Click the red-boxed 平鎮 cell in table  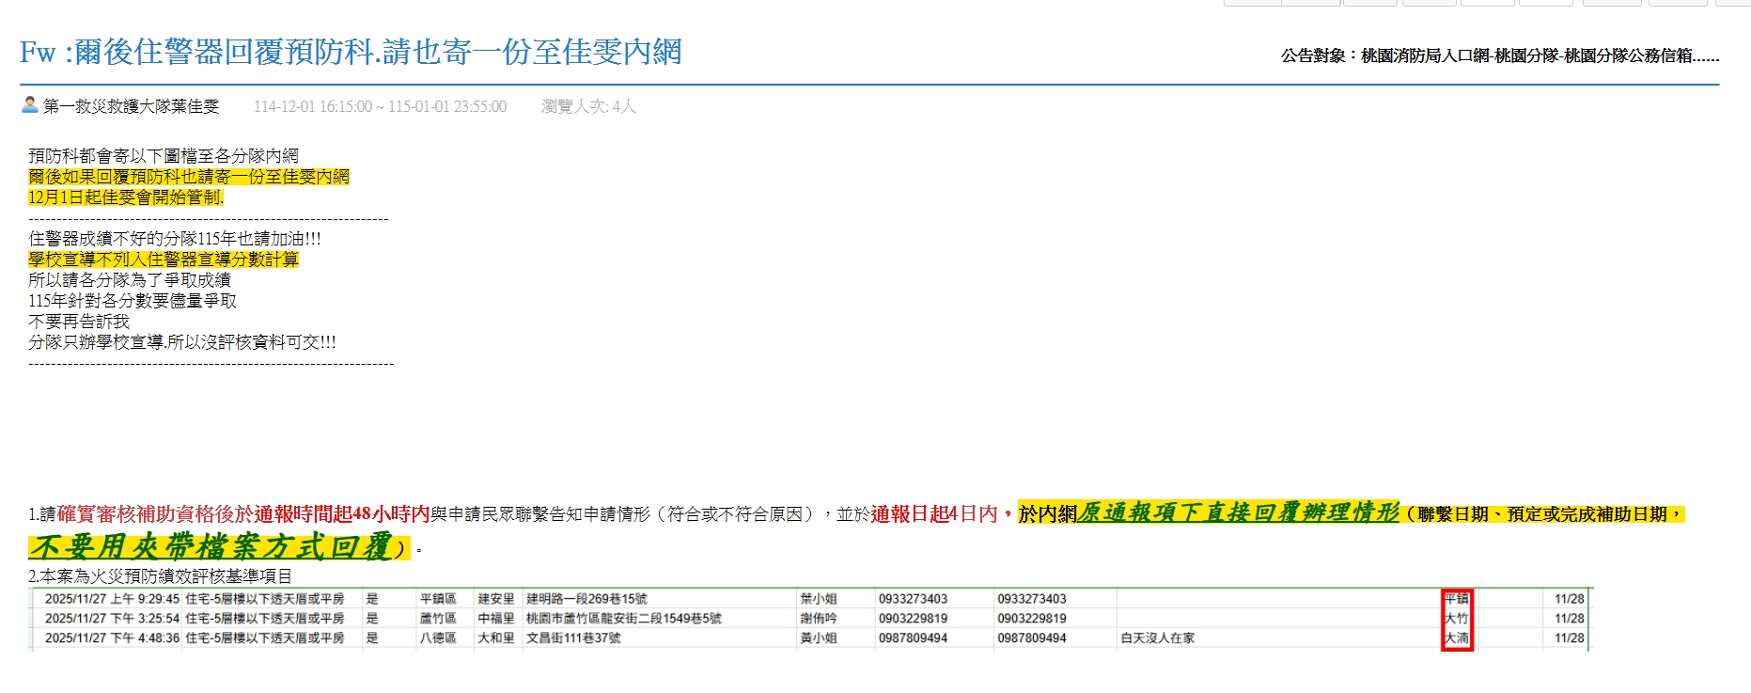[1456, 599]
